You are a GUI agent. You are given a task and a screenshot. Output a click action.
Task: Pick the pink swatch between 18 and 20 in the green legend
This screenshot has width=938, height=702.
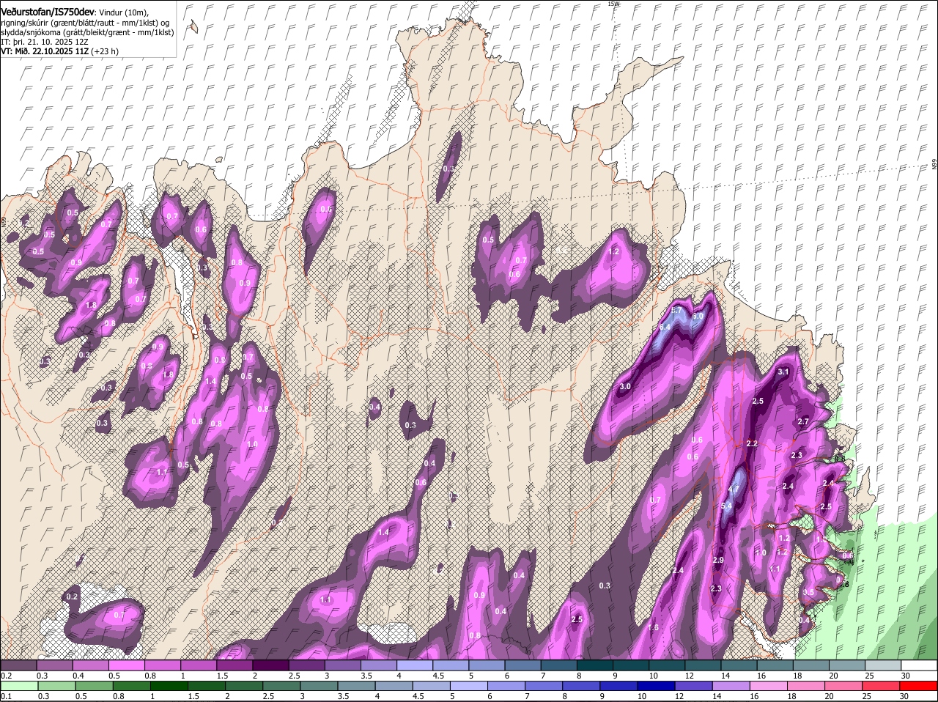tap(805, 686)
